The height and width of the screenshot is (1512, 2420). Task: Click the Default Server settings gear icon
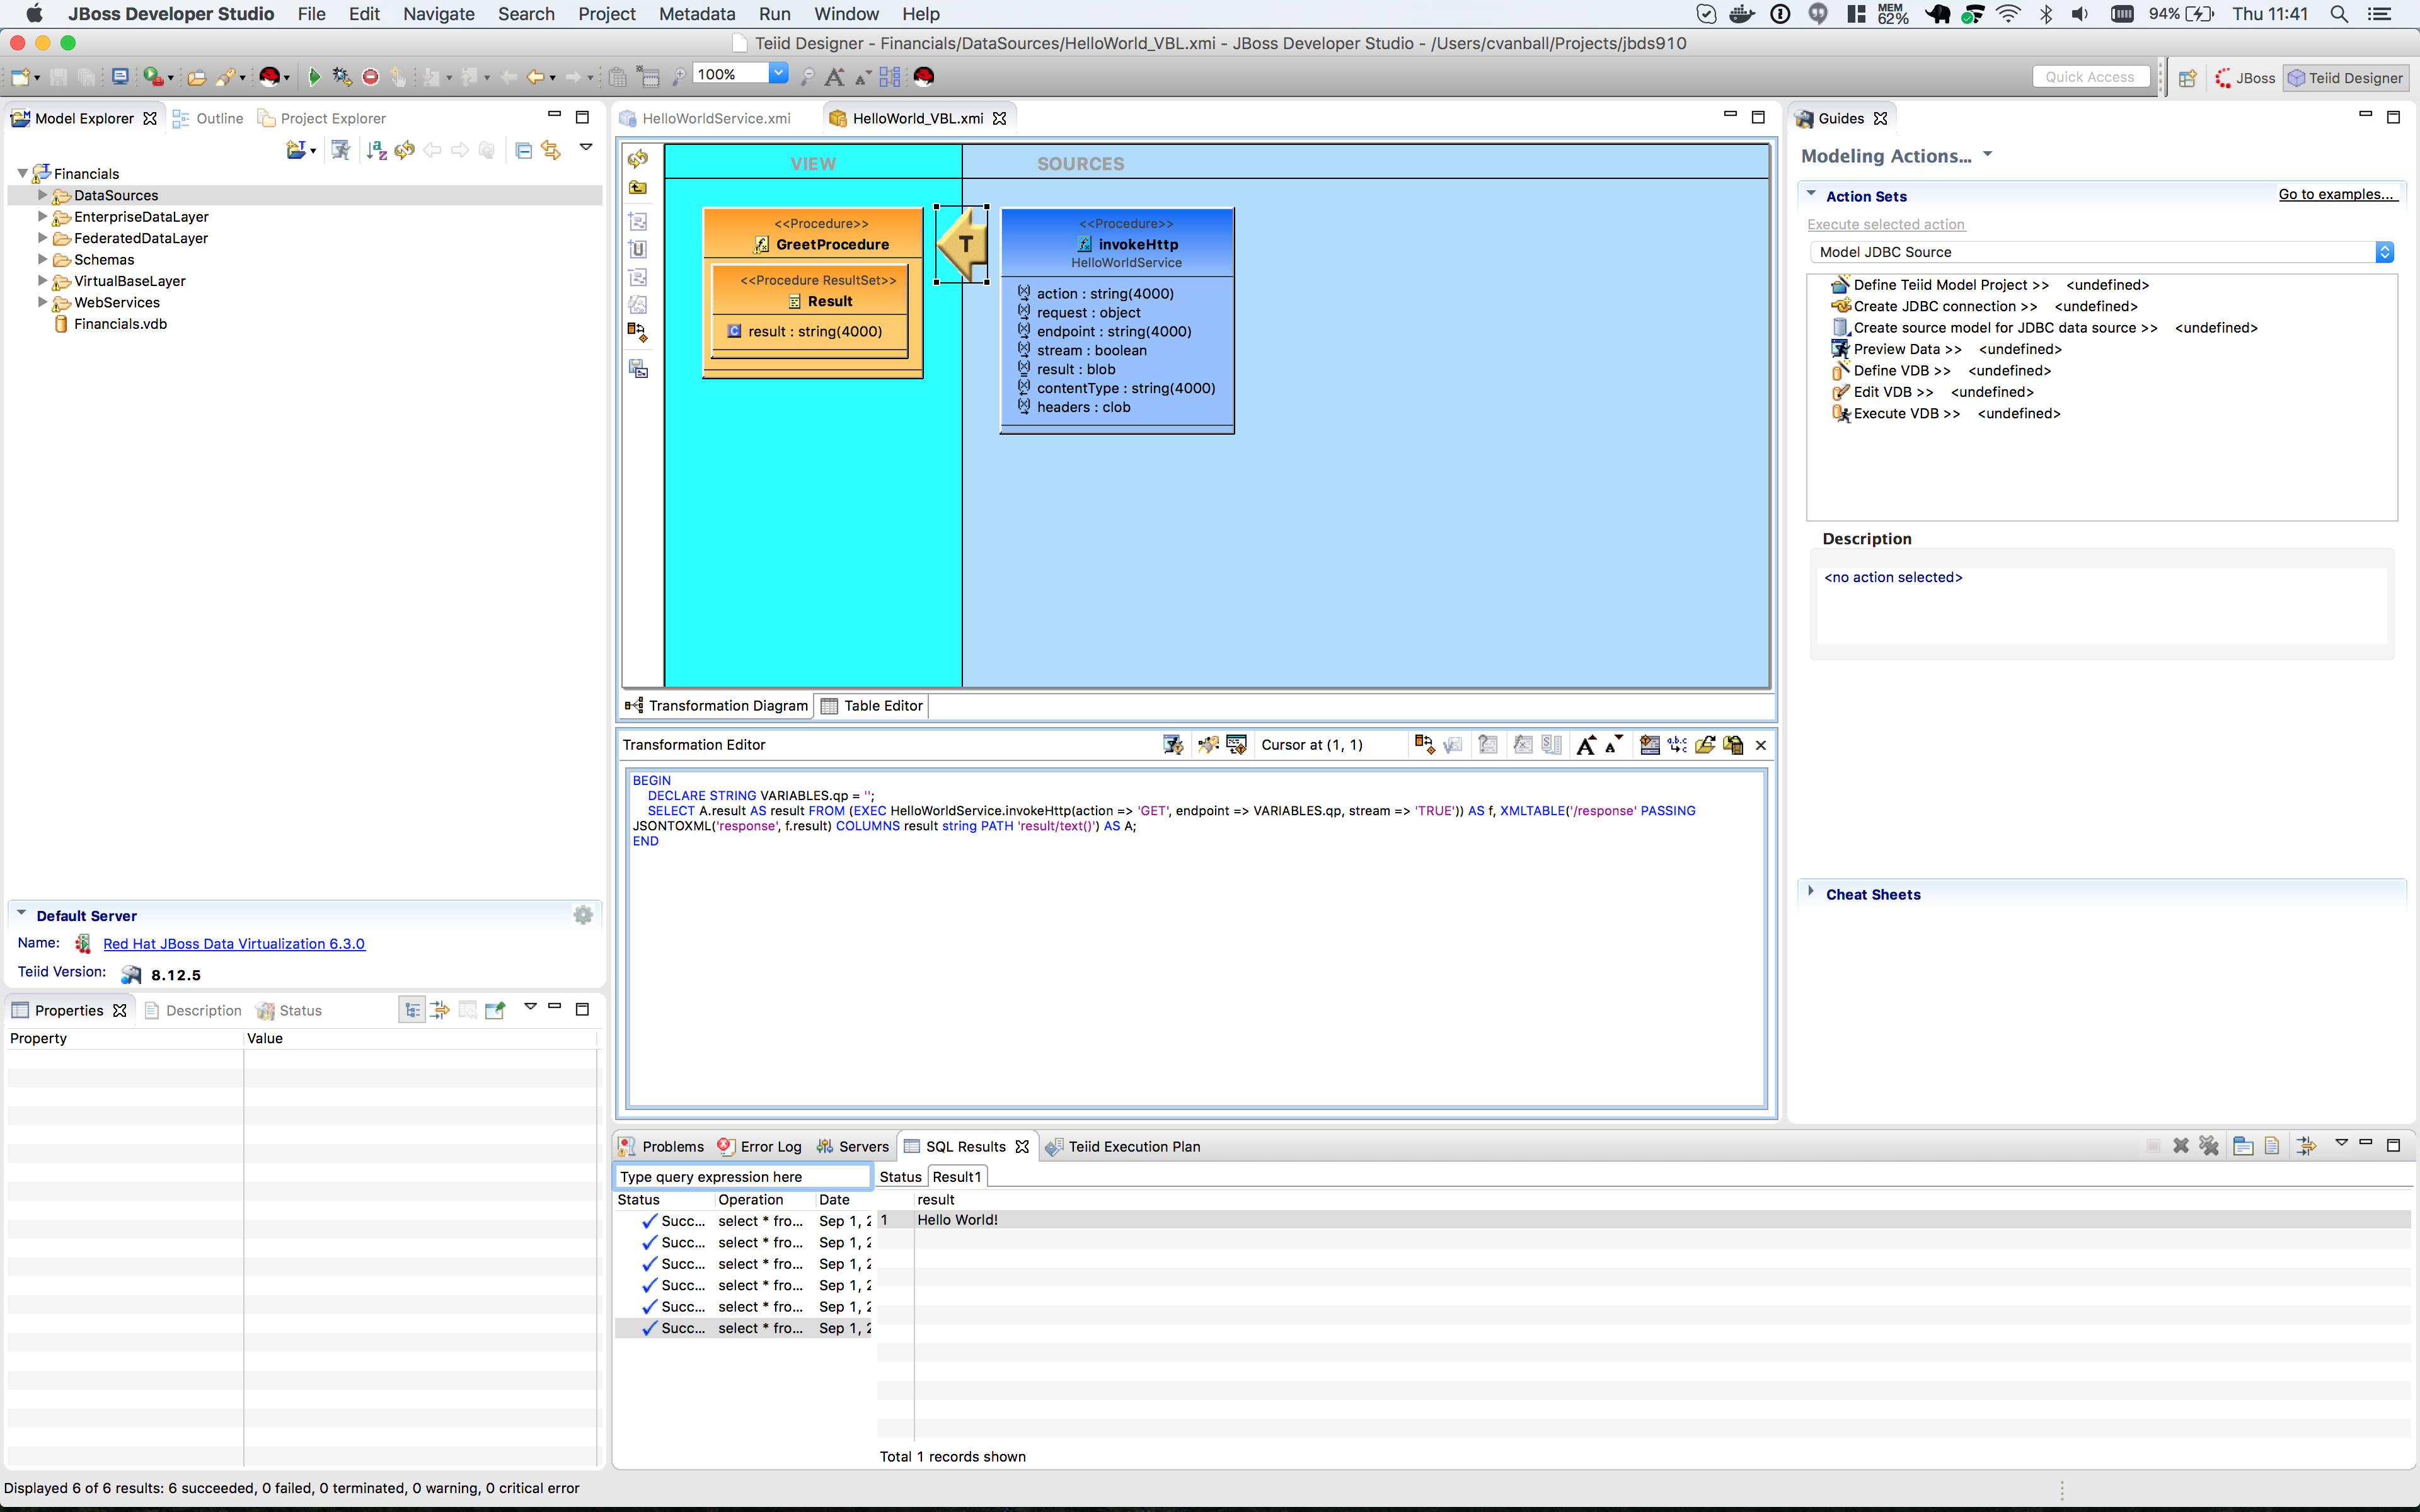pyautogui.click(x=583, y=915)
